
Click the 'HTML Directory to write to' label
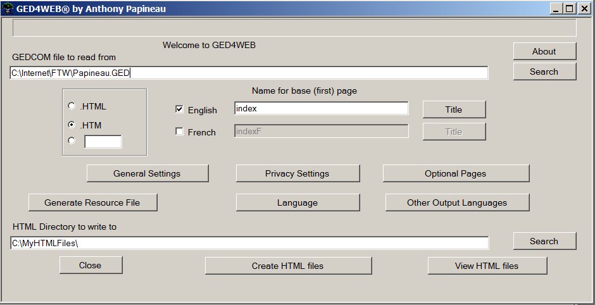coord(65,227)
